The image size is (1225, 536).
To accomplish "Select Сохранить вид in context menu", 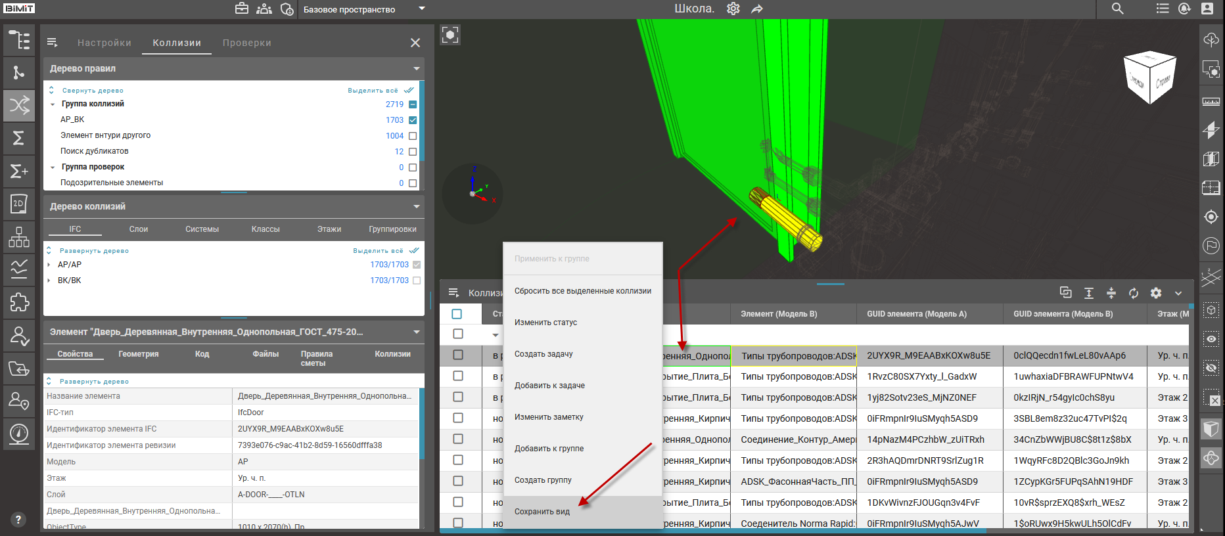I will (542, 512).
